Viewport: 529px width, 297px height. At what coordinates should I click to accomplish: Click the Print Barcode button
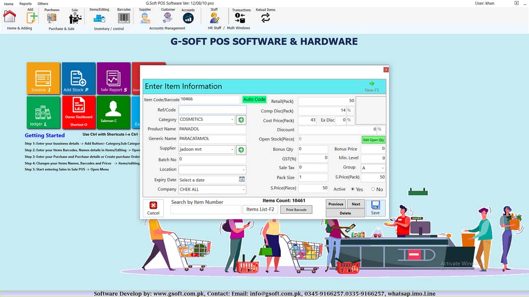pos(296,210)
